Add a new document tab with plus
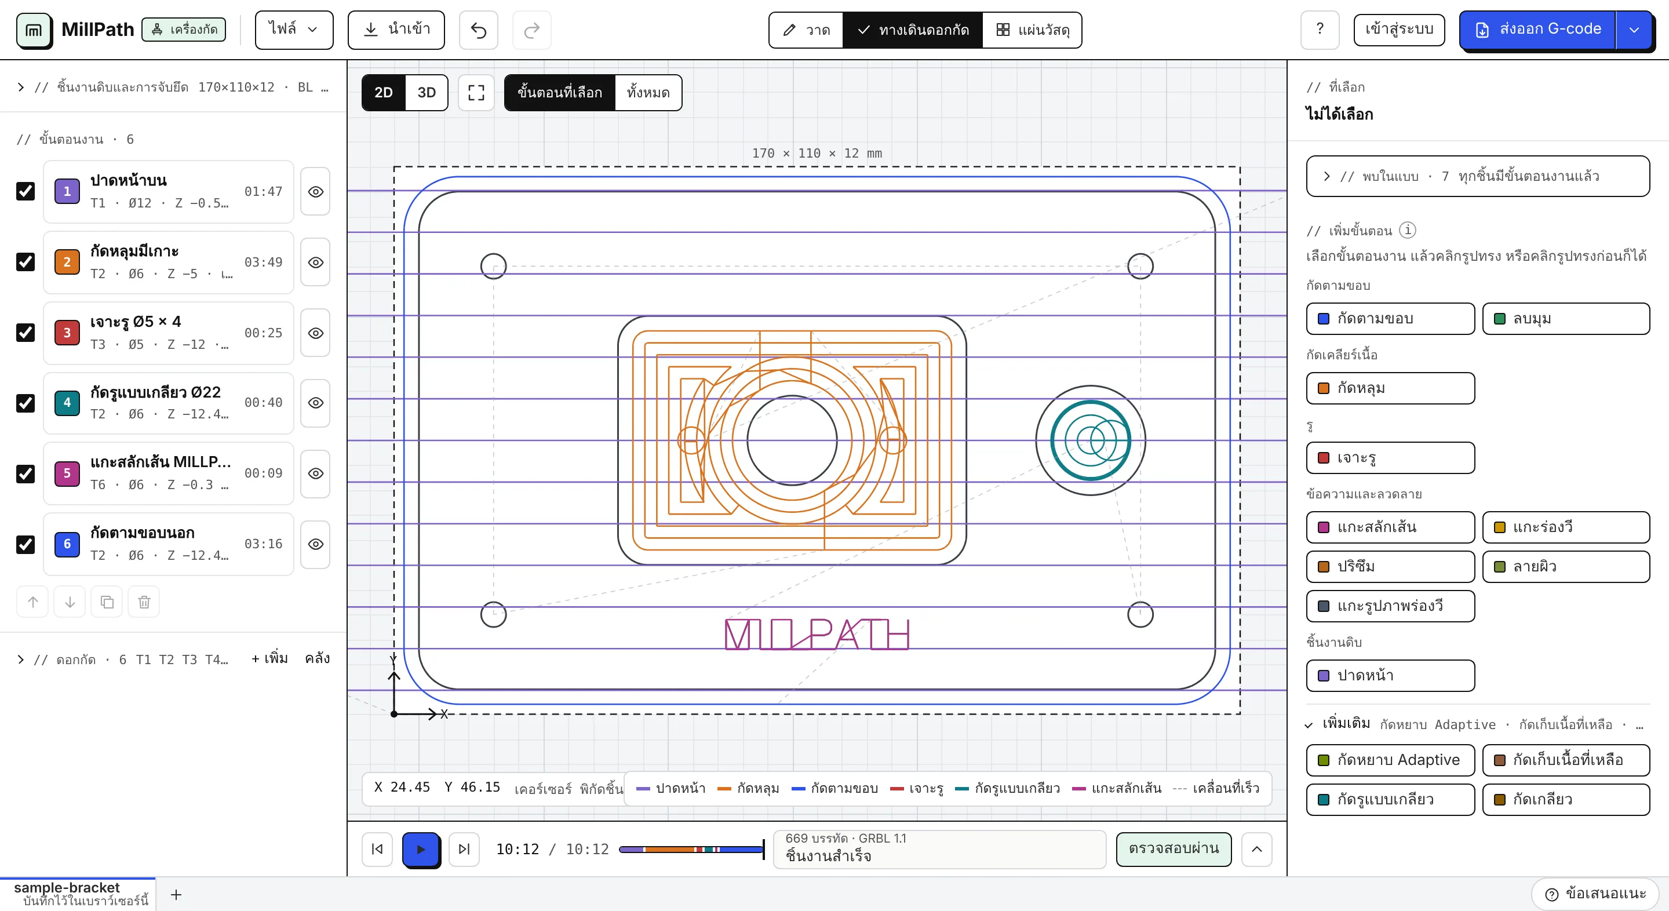This screenshot has height=911, width=1669. tap(176, 895)
